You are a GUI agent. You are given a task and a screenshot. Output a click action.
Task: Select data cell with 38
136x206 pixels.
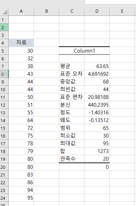coord(21,66)
